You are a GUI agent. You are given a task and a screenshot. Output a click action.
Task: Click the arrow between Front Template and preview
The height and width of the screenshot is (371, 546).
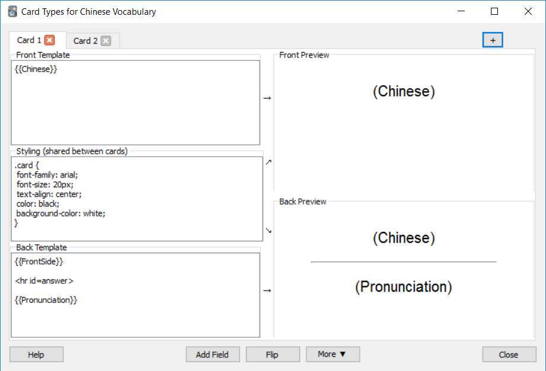[267, 99]
